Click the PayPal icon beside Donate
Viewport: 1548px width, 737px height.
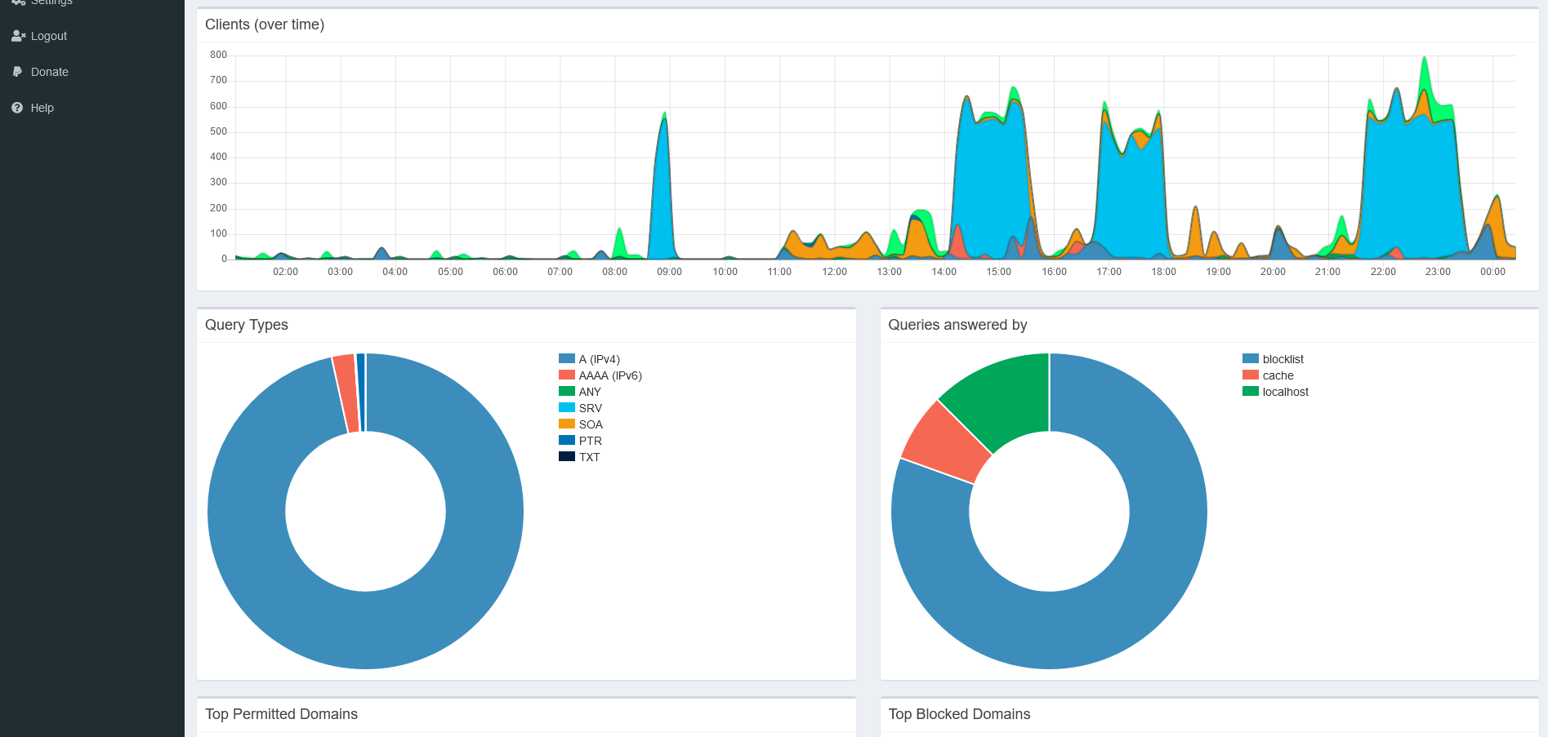(17, 72)
